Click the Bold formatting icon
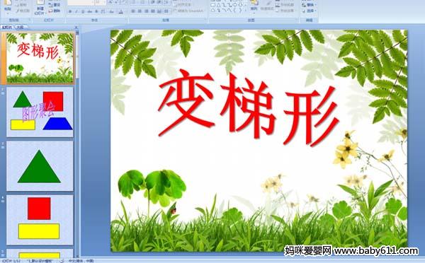The height and width of the screenshot is (263, 425). [70, 11]
